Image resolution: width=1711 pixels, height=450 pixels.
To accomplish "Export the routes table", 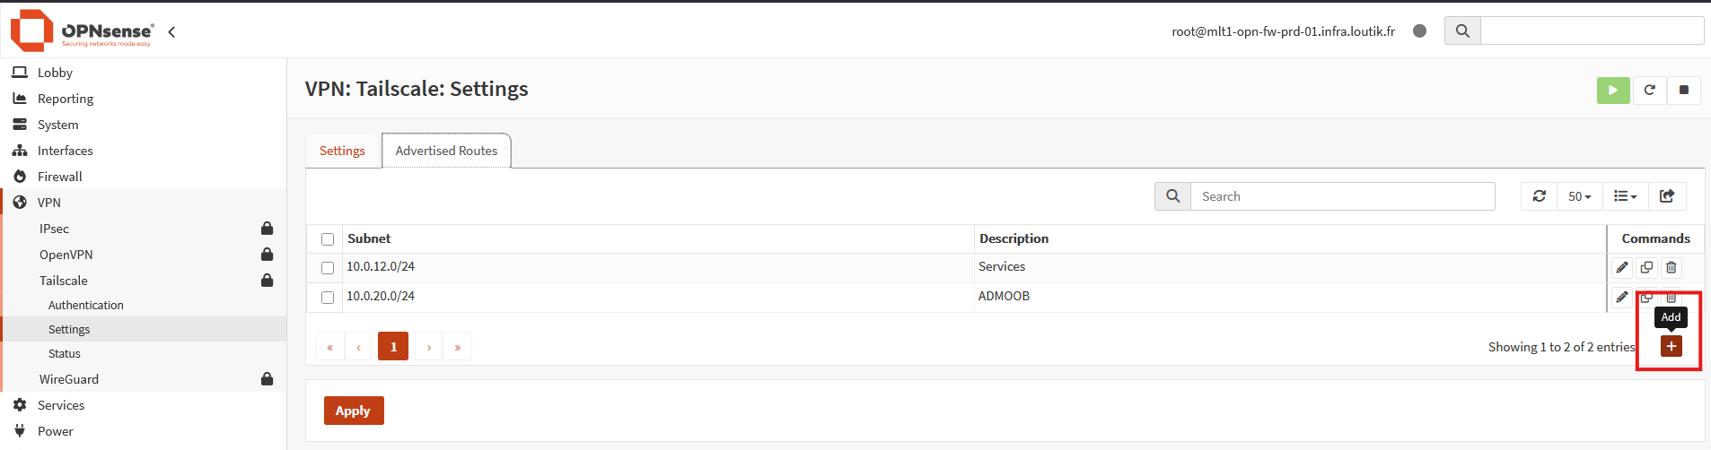I will 1667,196.
